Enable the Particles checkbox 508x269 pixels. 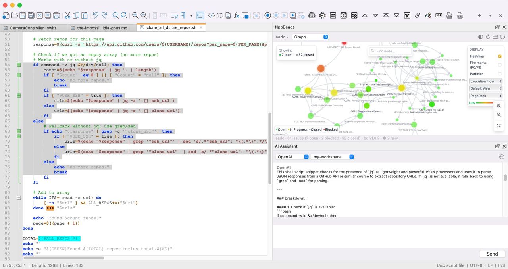[x=500, y=74]
